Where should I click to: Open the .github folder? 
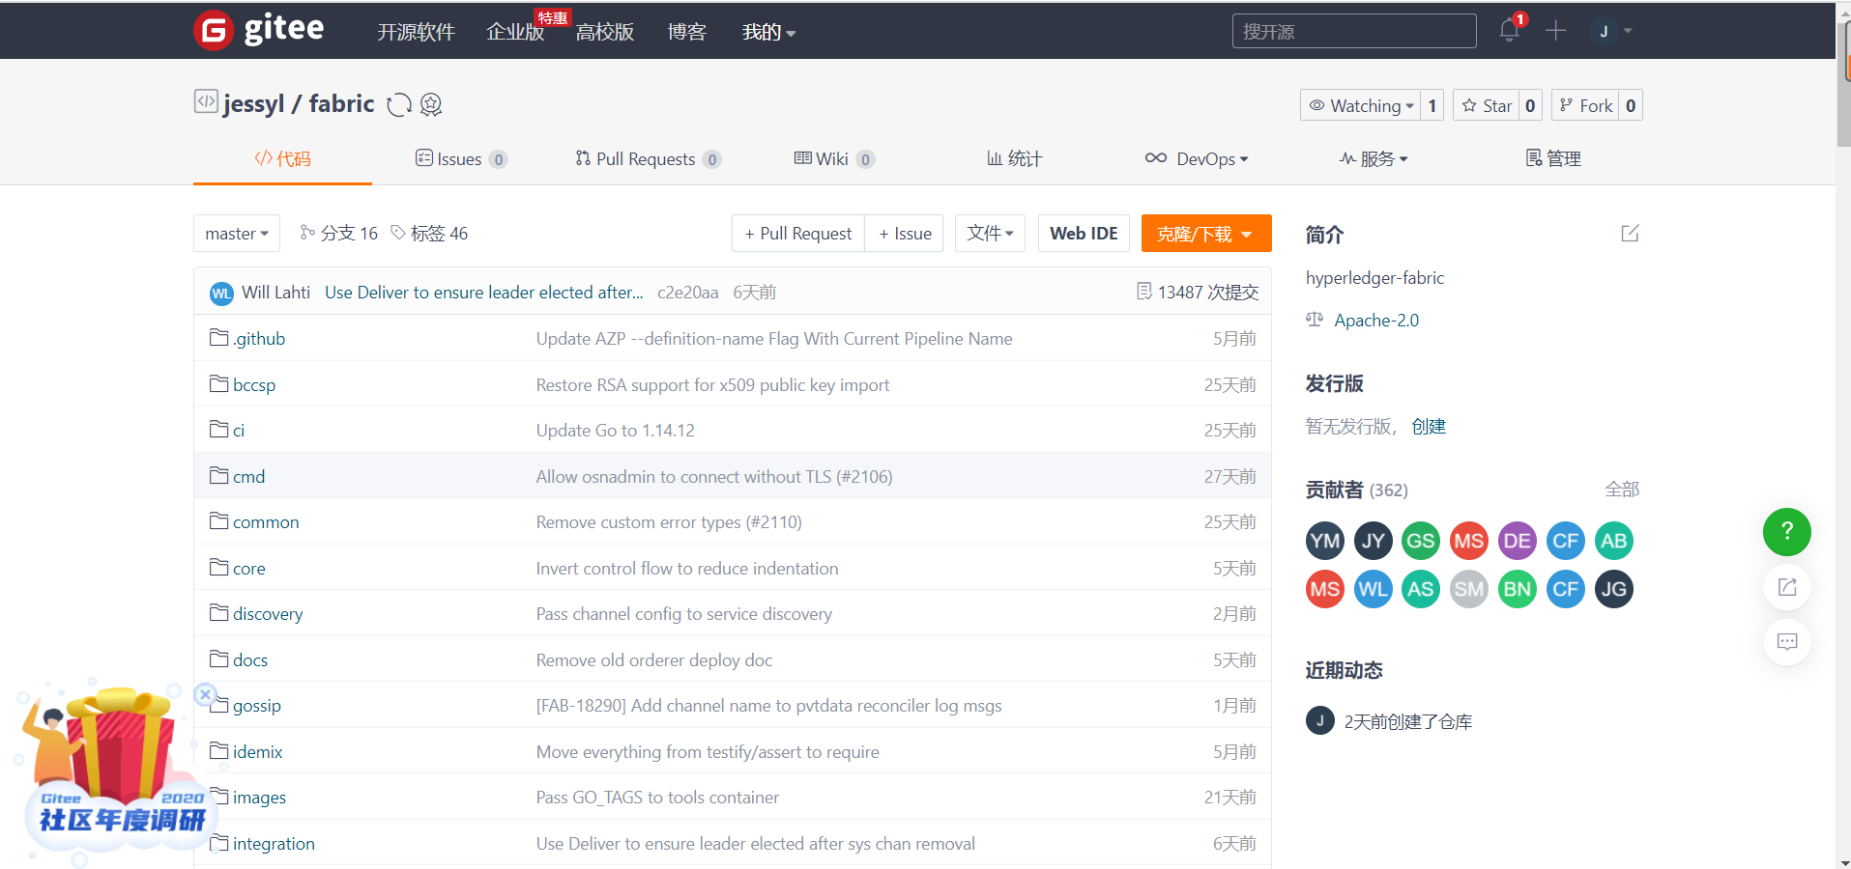pyautogui.click(x=259, y=339)
